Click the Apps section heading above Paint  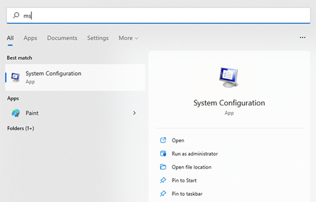(13, 99)
